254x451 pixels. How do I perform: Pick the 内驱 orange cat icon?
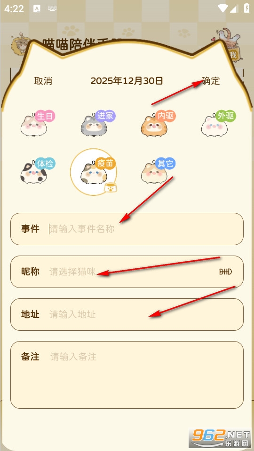point(158,123)
